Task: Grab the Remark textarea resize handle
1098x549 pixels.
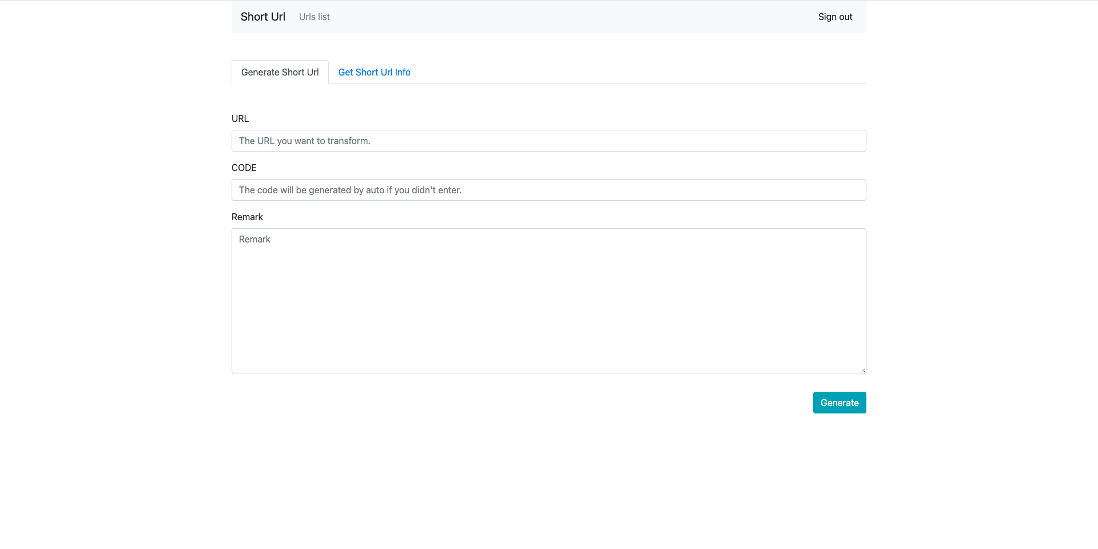Action: [x=862, y=369]
